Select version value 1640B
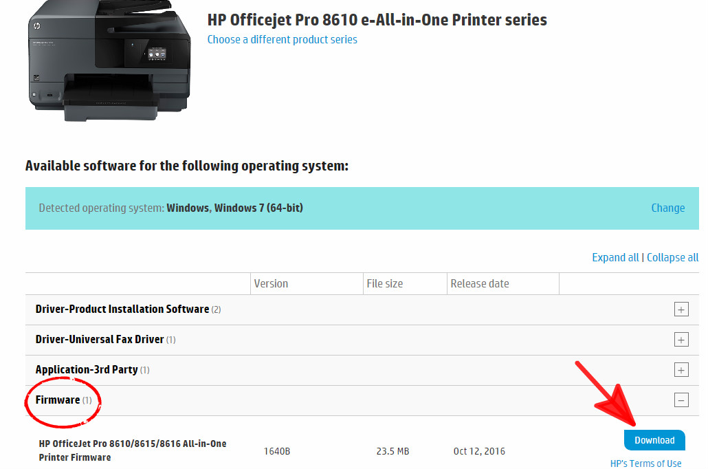The image size is (708, 469). click(277, 451)
